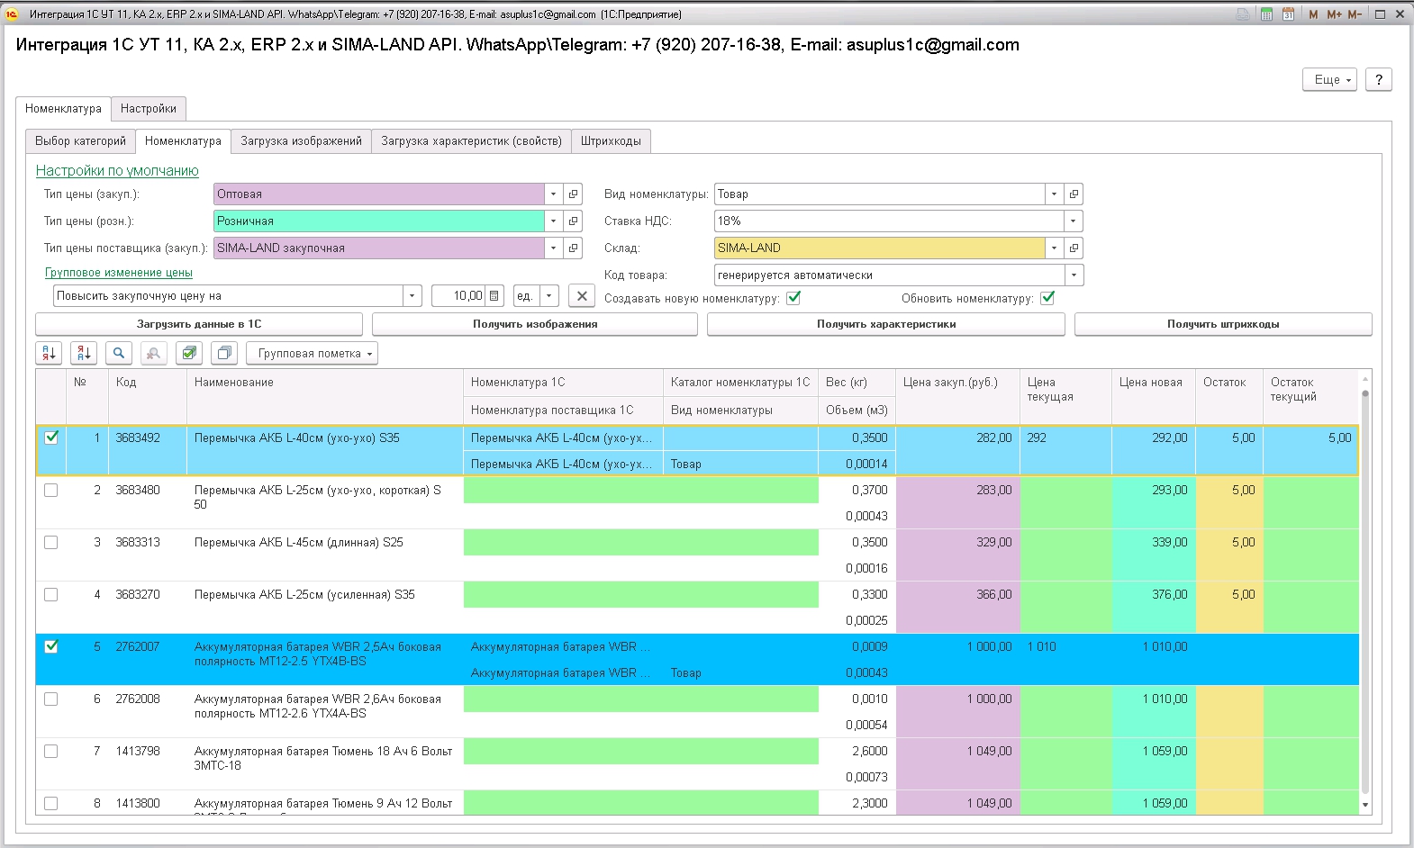Expand the Тип цены (закуп.) dropdown arrow
This screenshot has height=848, width=1414.
point(554,194)
